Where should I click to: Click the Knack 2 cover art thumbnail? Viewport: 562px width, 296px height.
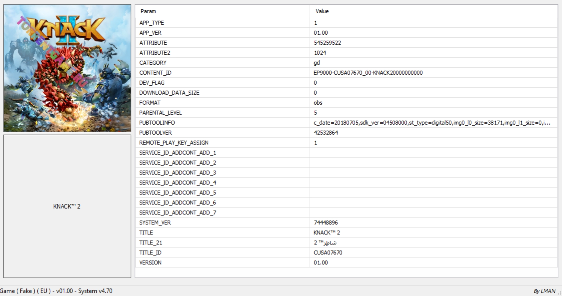[67, 68]
